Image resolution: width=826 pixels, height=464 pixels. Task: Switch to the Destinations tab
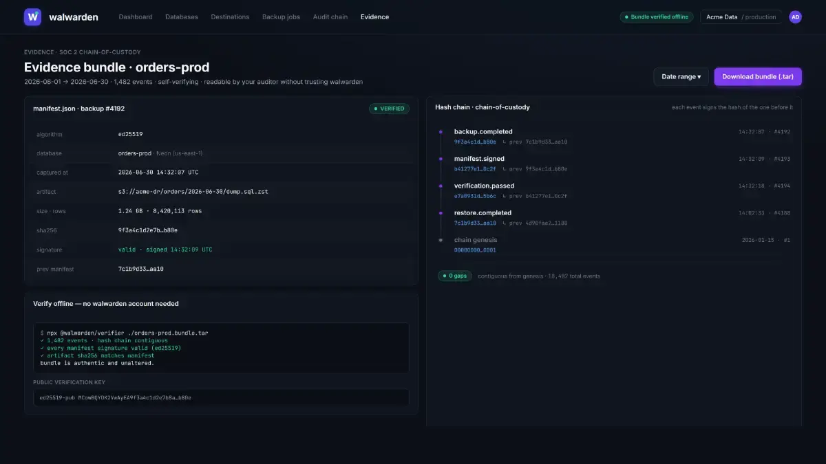click(230, 17)
